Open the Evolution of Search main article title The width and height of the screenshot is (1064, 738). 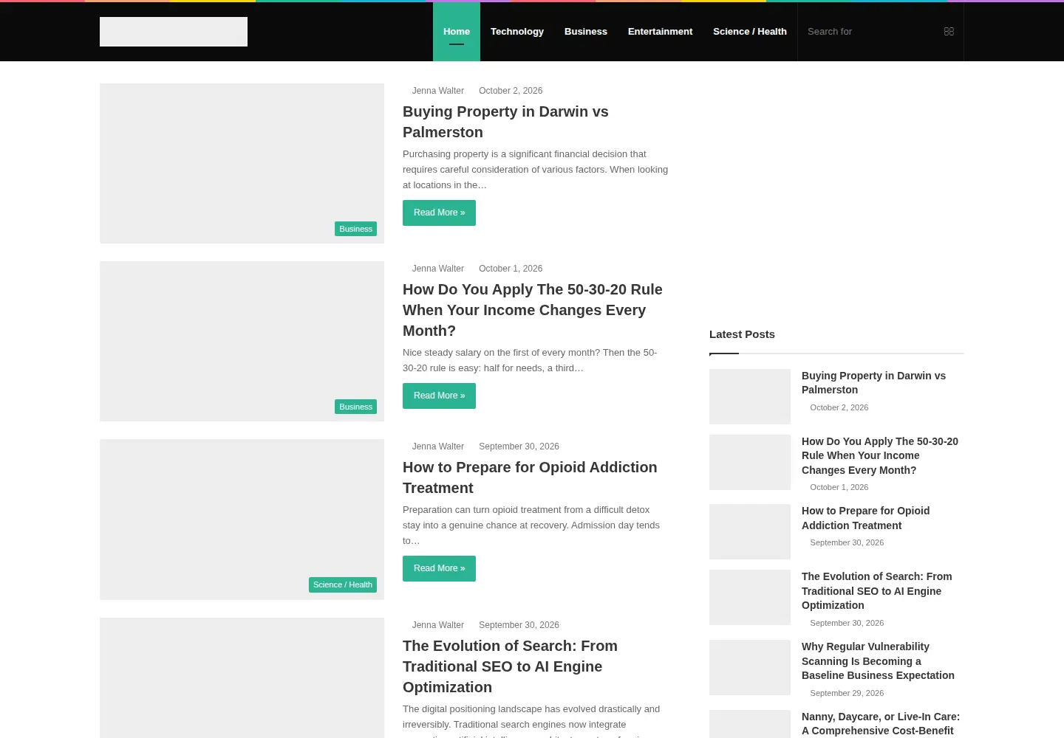pyautogui.click(x=510, y=666)
